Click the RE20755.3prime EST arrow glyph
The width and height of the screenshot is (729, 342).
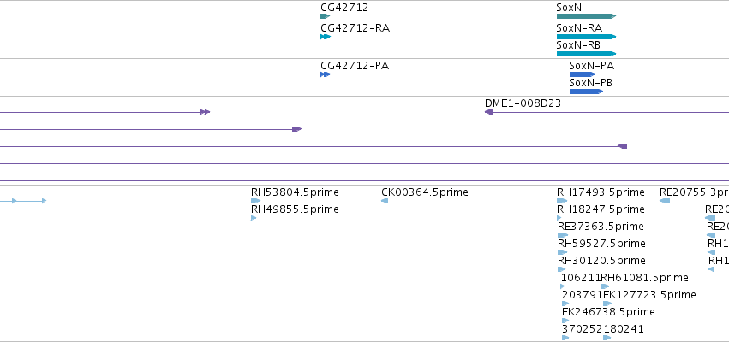[665, 201]
